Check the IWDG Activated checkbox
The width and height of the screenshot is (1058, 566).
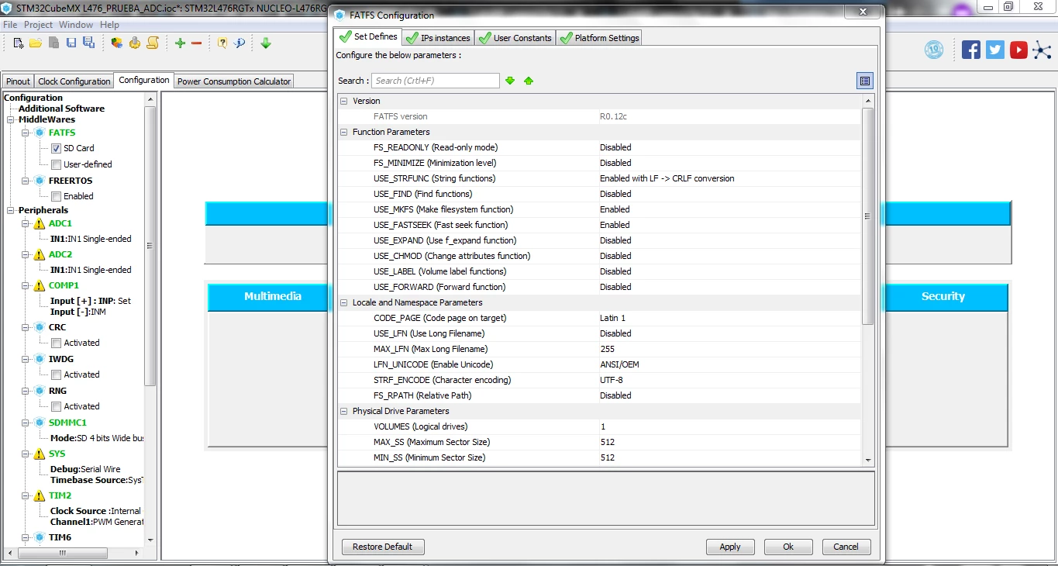click(56, 374)
